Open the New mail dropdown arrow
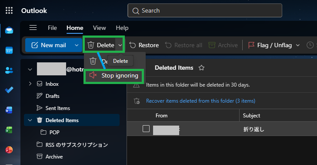This screenshot has width=317, height=165. tap(77, 45)
